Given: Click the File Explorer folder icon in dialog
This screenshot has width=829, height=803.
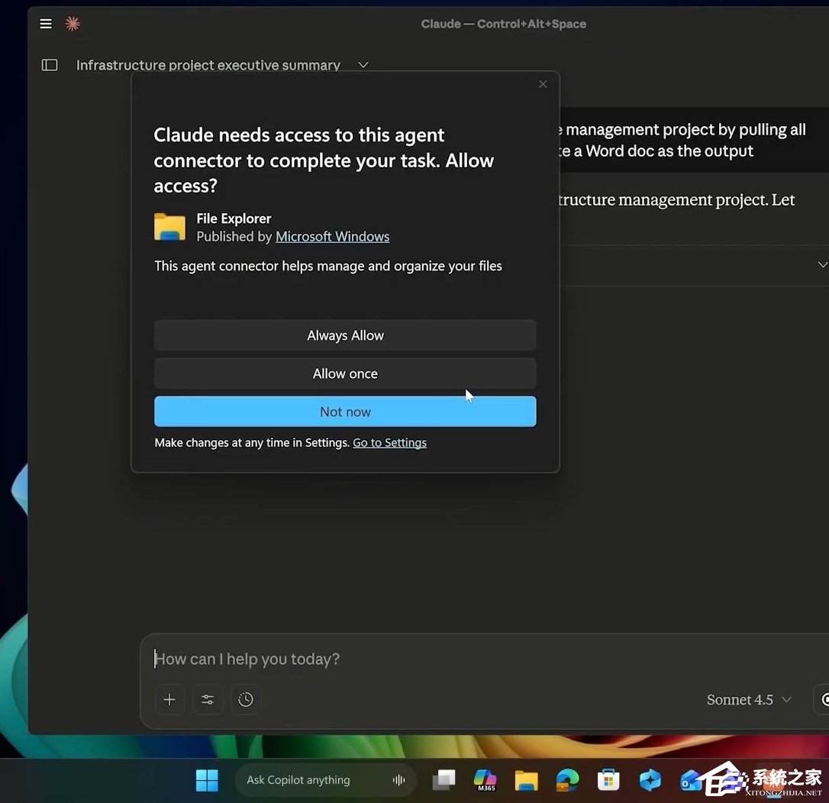Looking at the screenshot, I should (169, 227).
